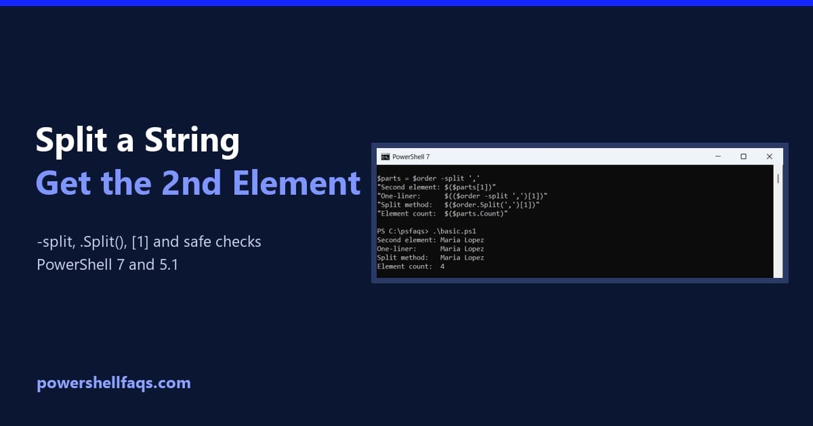Click the code line with $($parts.Count)

[442, 213]
